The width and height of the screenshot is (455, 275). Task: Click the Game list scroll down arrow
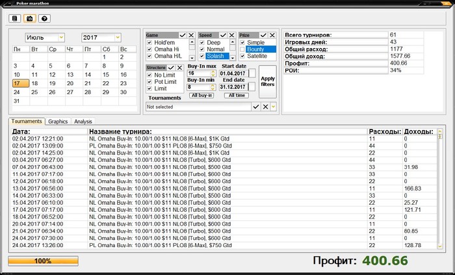(x=192, y=58)
